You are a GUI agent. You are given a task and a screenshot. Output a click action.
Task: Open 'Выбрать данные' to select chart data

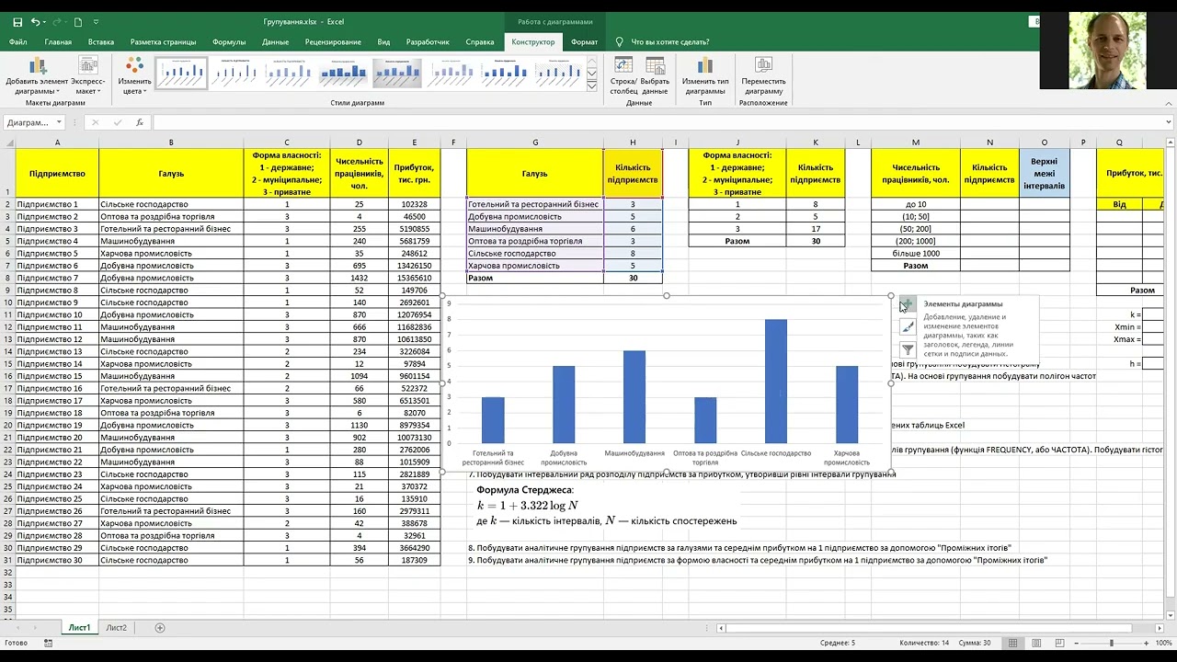coord(655,75)
